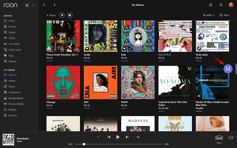Click the badge icon on AIM cover
The width and height of the screenshot is (237, 148).
(87, 96)
